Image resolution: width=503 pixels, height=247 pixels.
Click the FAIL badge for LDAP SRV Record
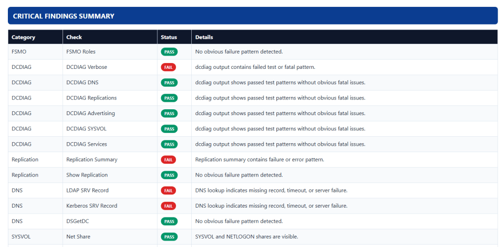pos(168,190)
